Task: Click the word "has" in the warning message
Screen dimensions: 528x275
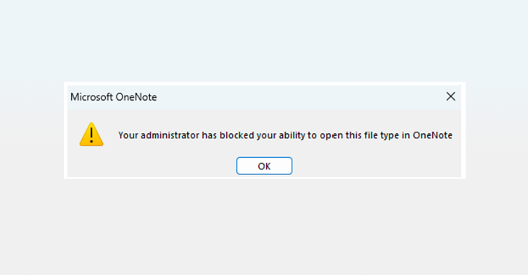Action: (210, 135)
